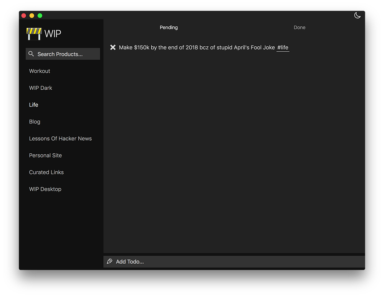Click the WIP title text

click(53, 33)
